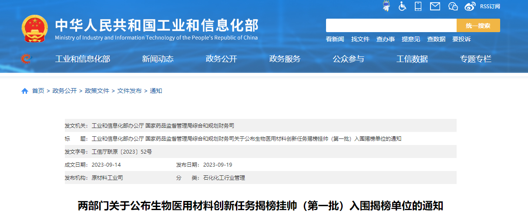Open the Weibo icon in header
The image size is (528, 217).
tap(470, 6)
